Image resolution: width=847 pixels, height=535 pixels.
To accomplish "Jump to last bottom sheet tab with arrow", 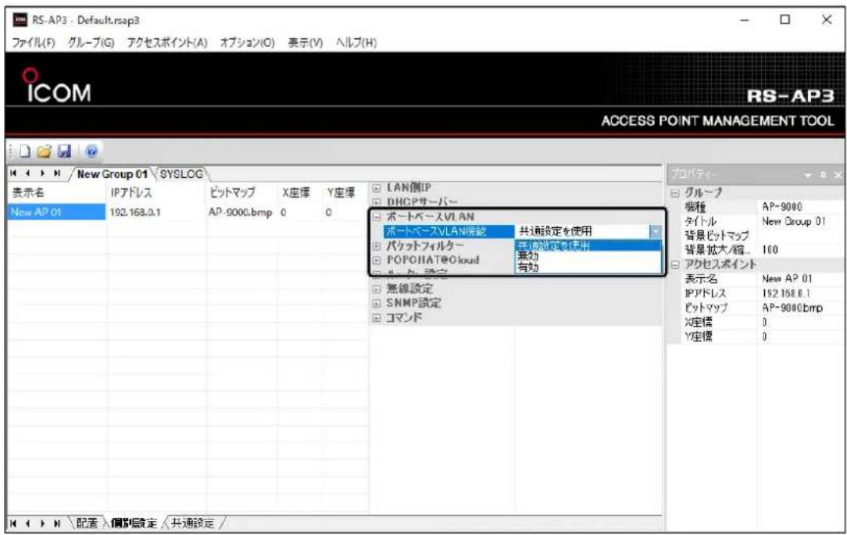I will 55,523.
